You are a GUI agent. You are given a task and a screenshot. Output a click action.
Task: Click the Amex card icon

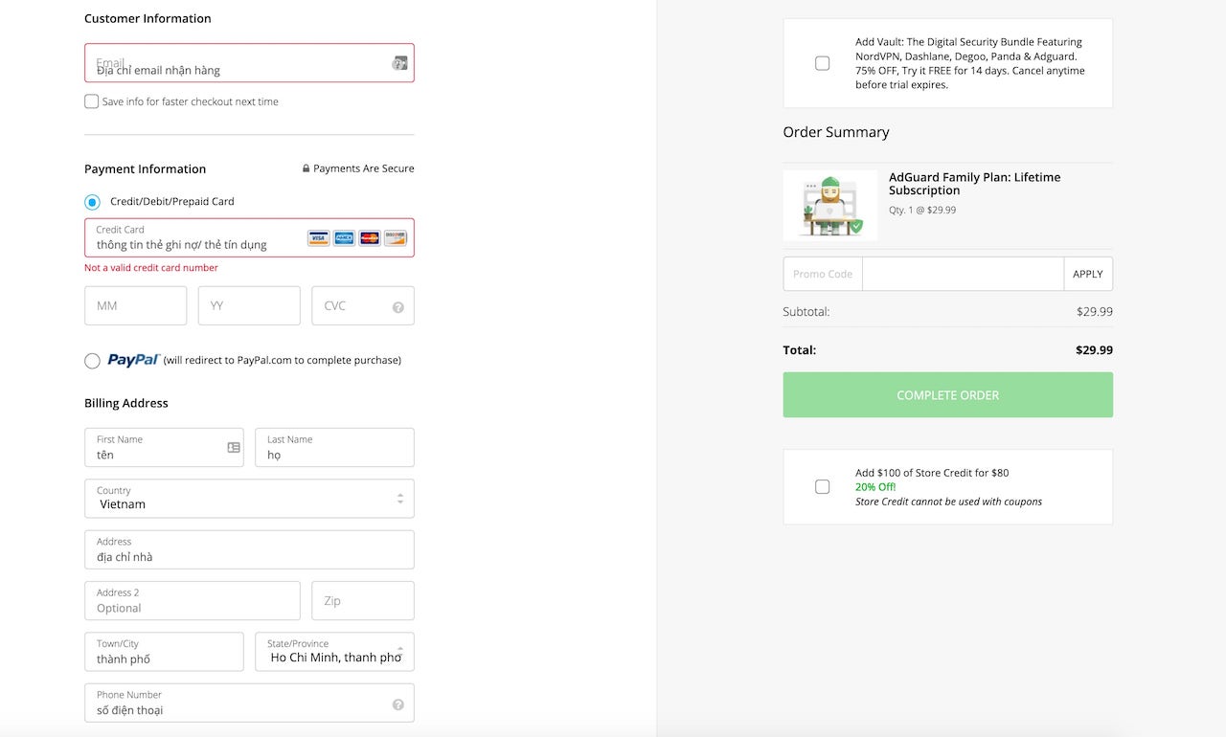[x=344, y=238]
